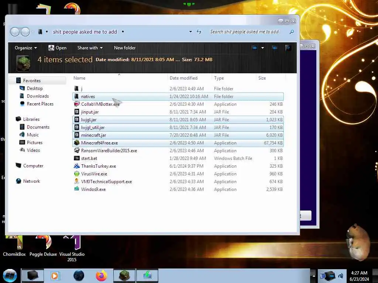Open Downloads in navigation pane
This screenshot has height=283, width=378.
[38, 96]
